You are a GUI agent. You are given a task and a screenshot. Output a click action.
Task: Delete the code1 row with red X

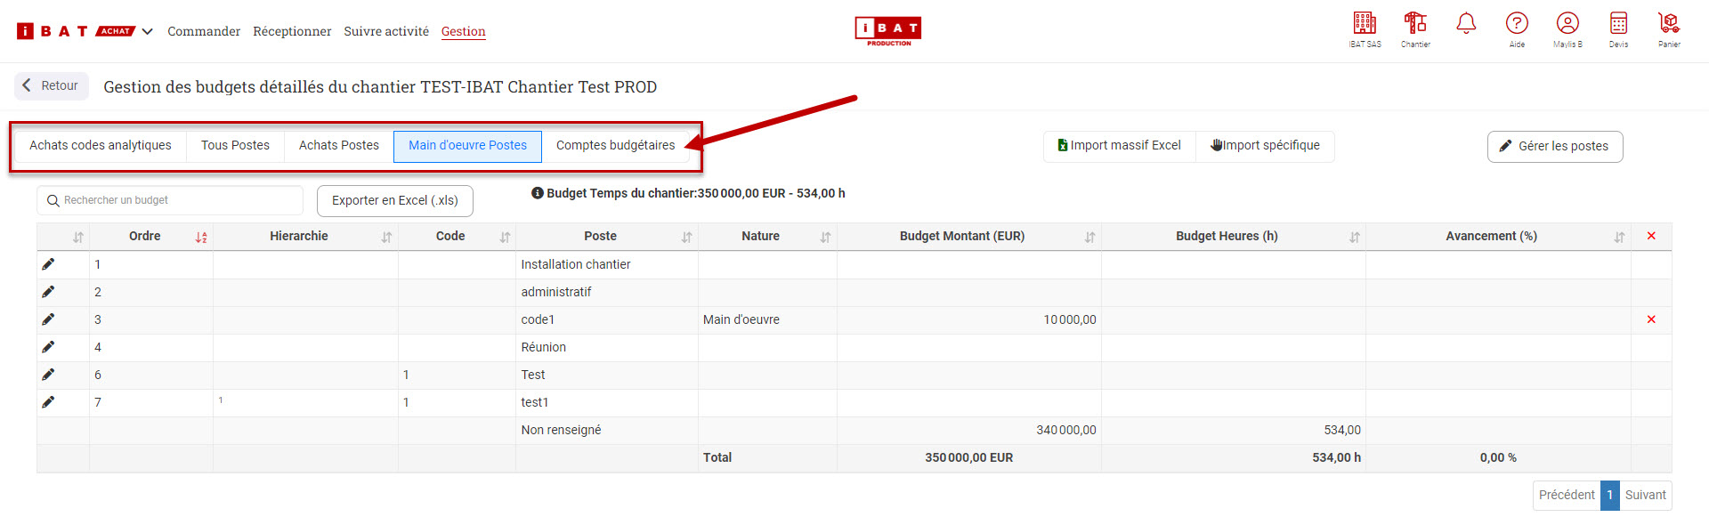[1651, 319]
